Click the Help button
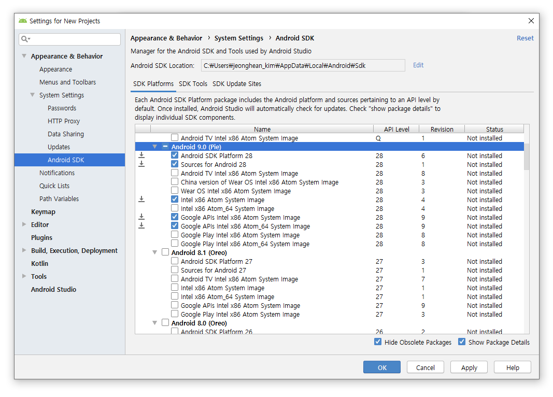553x397 pixels. pyautogui.click(x=513, y=367)
